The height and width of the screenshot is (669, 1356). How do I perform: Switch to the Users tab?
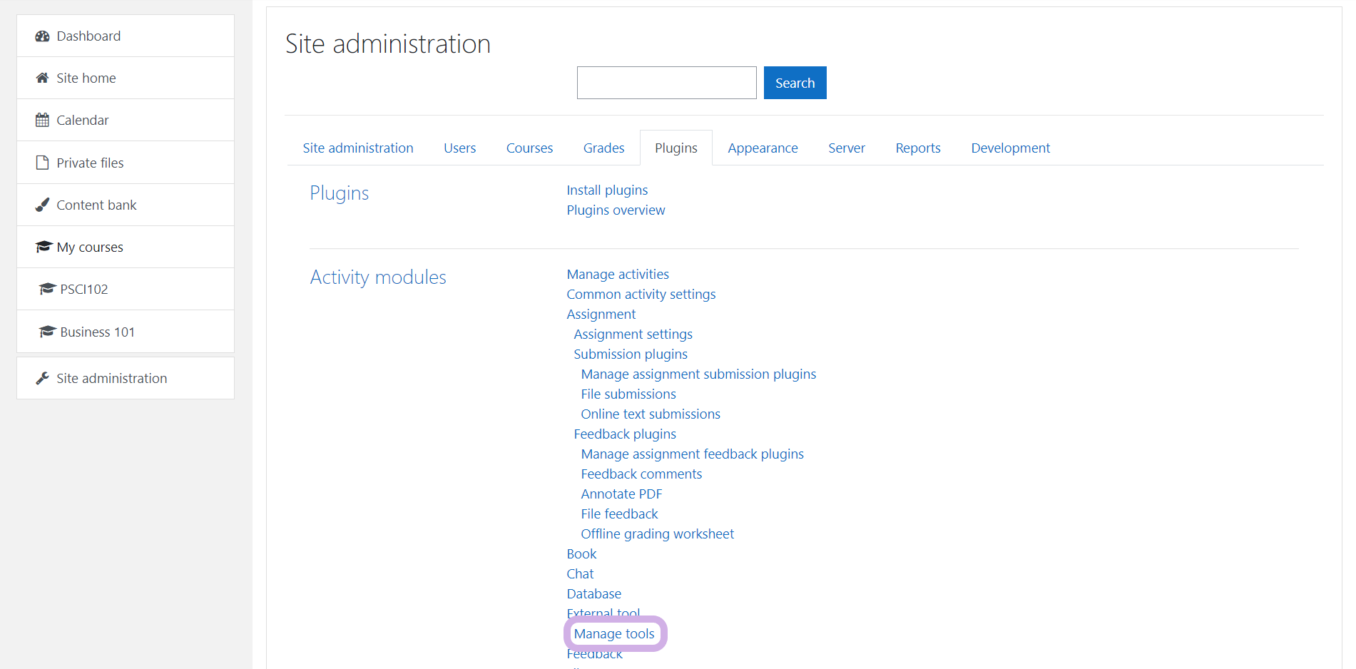[459, 148]
